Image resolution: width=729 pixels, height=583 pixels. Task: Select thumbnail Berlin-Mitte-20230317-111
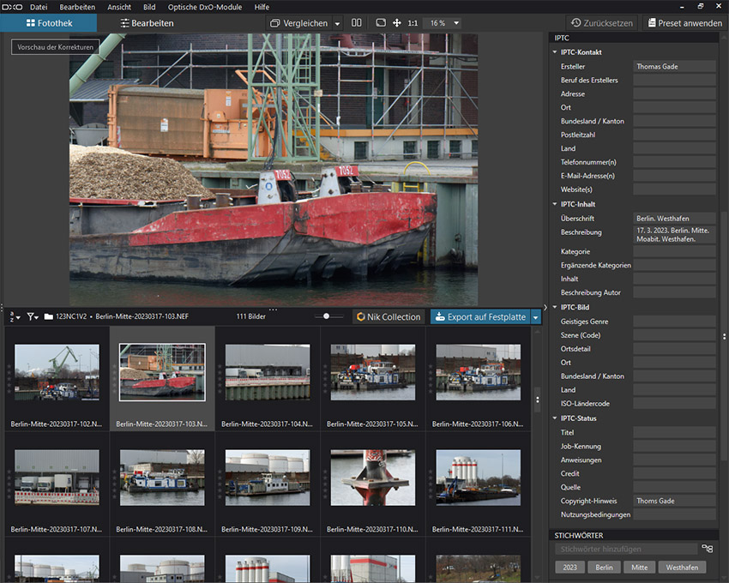click(x=479, y=478)
